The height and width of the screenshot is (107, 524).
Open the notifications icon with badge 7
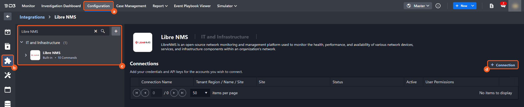(503, 6)
